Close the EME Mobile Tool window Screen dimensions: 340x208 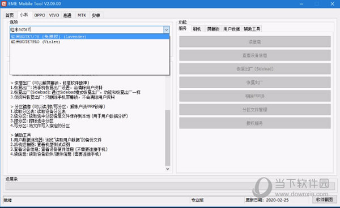[332, 4]
